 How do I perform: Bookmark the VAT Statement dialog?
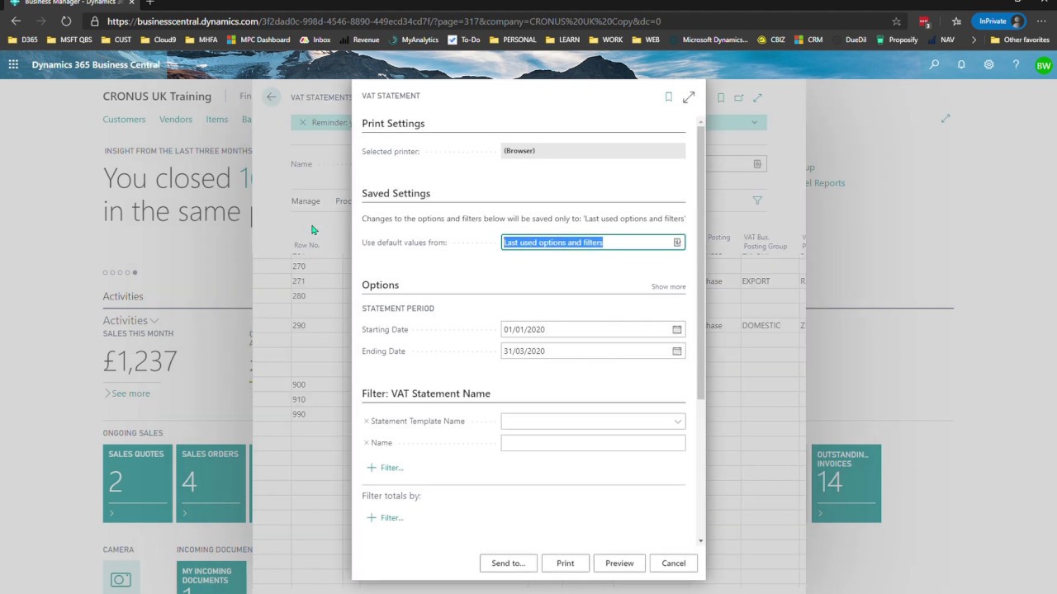point(669,97)
